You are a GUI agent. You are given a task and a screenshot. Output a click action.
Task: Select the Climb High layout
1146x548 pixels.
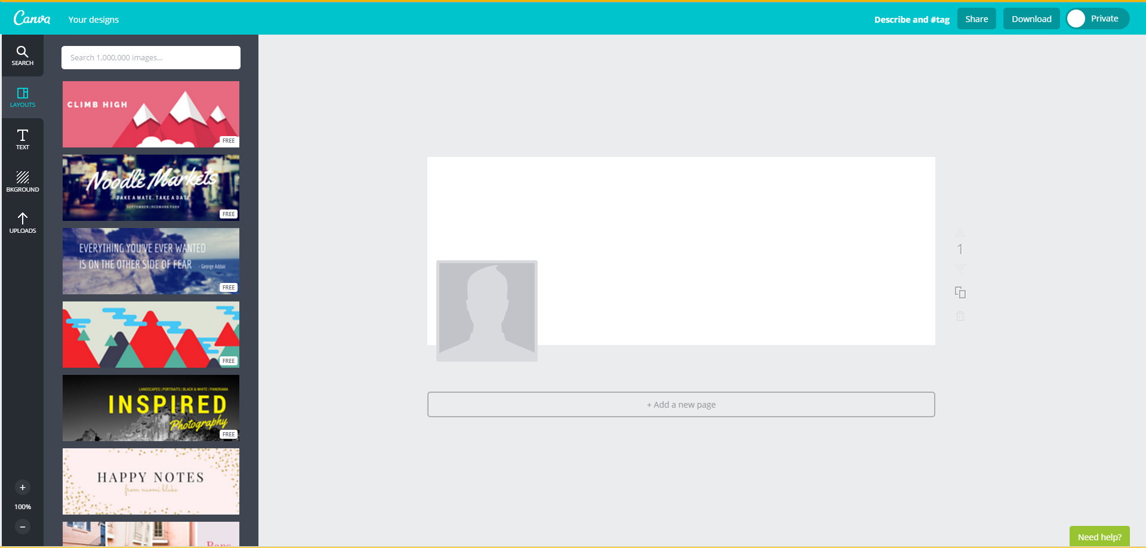[151, 114]
